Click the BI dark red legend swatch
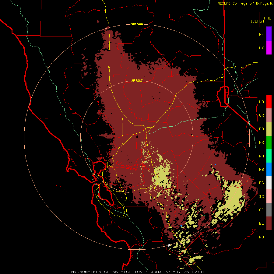The width and height of the screenshot is (274, 274). (269, 223)
